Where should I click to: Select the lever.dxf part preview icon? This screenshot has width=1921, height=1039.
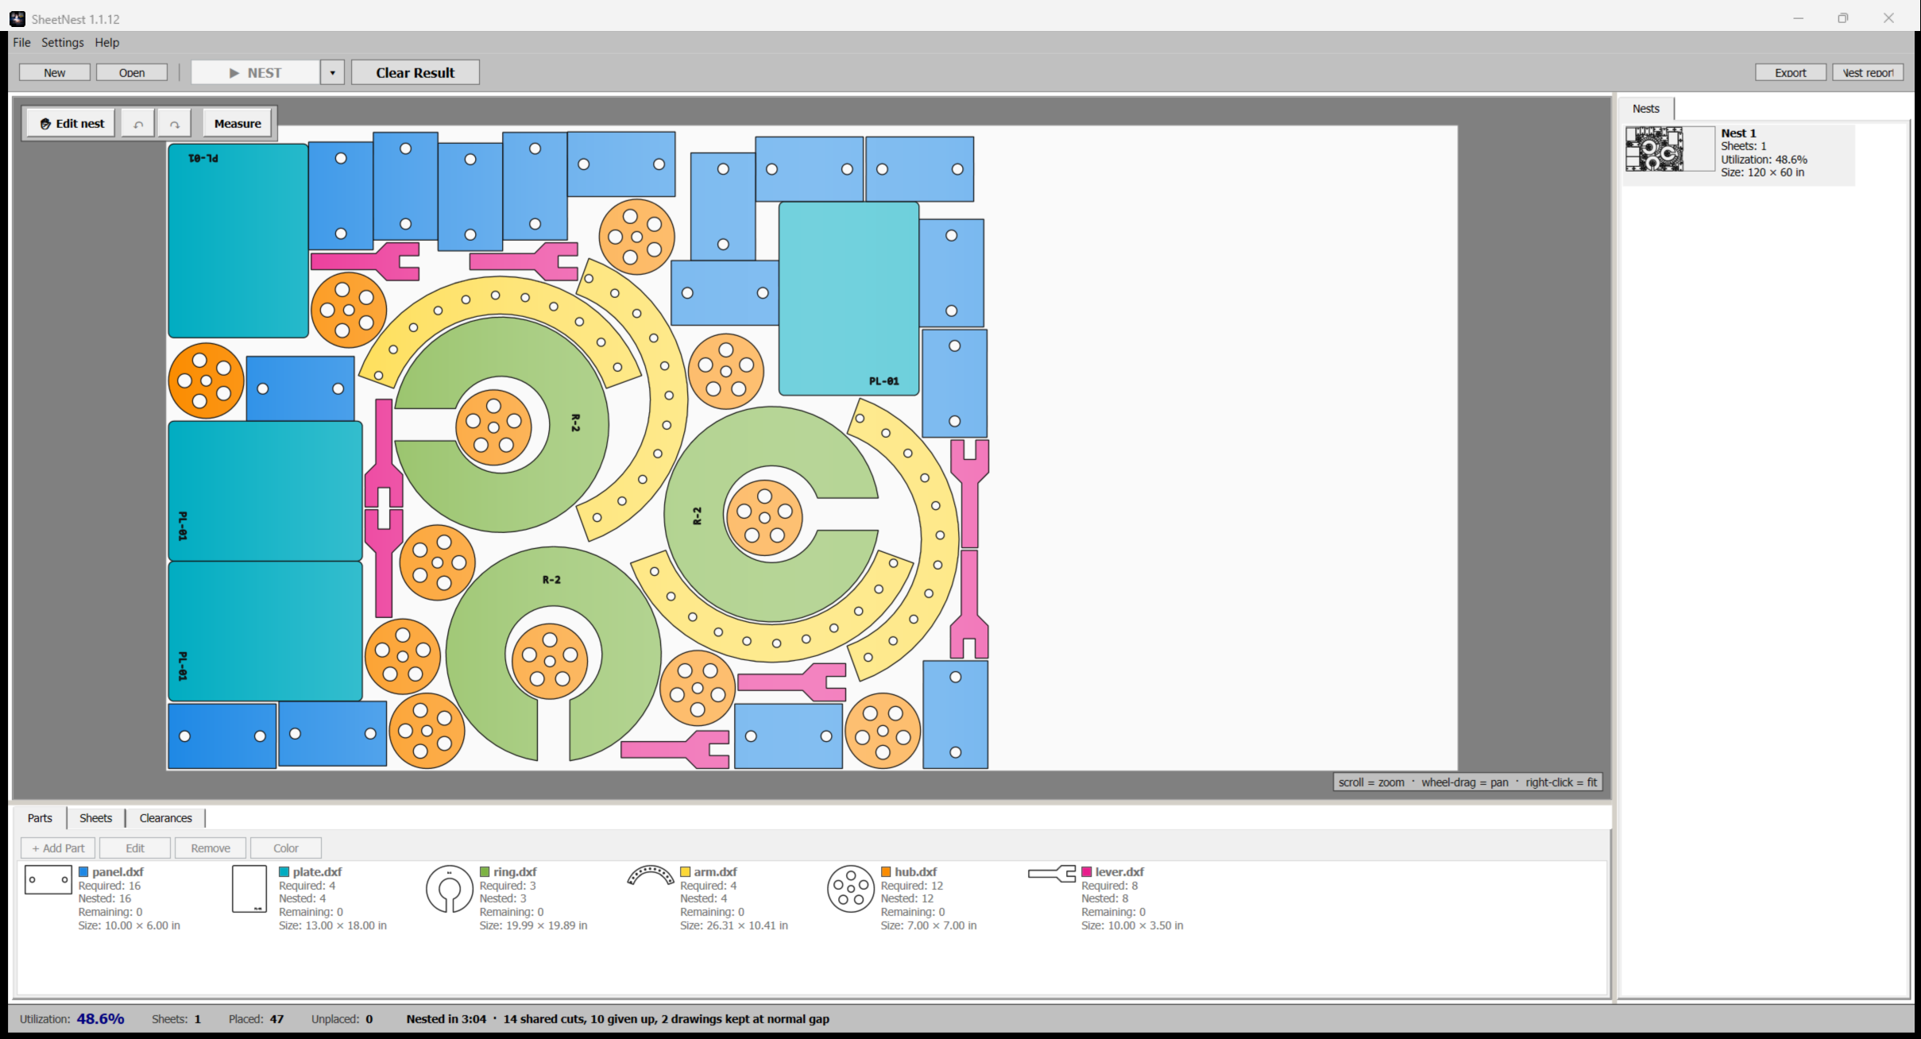[1052, 874]
